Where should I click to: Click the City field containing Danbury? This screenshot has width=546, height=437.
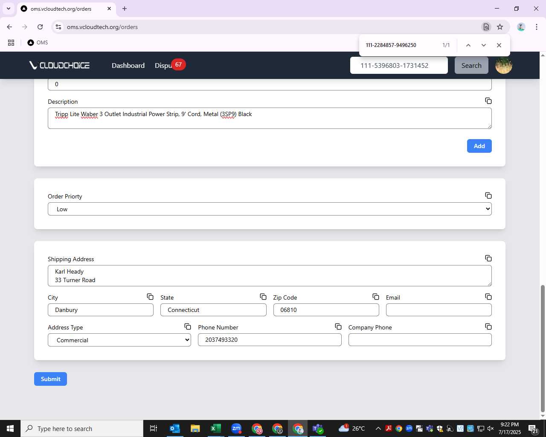(x=101, y=310)
